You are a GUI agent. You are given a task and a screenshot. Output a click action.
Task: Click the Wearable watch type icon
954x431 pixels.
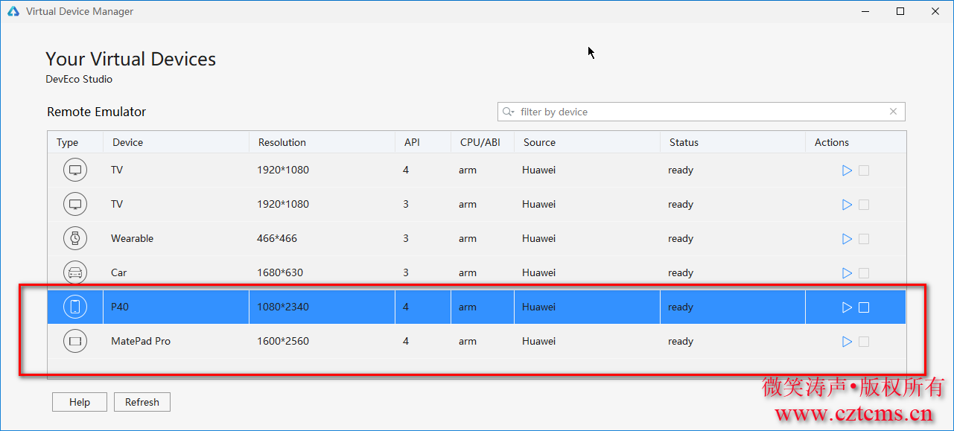click(x=75, y=238)
